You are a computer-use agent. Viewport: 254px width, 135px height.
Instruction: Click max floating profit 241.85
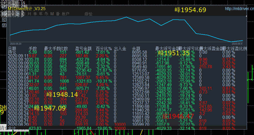pos(206,106)
